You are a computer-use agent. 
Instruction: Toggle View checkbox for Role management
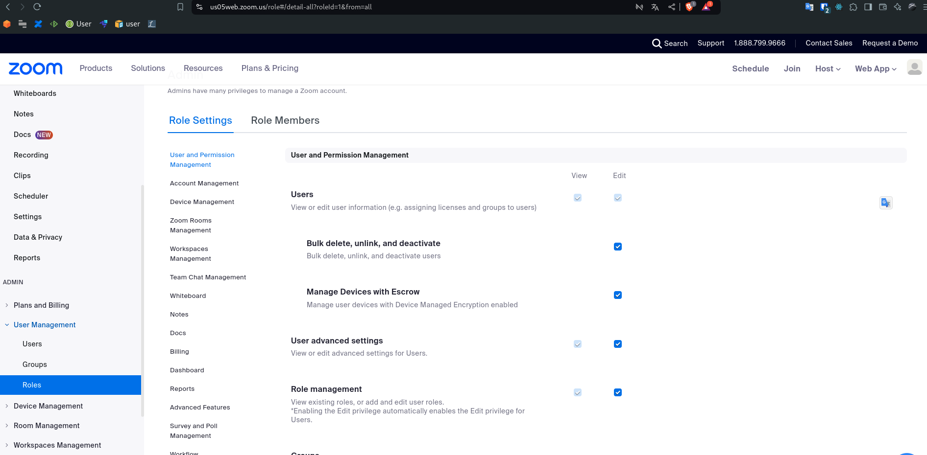coord(578,392)
